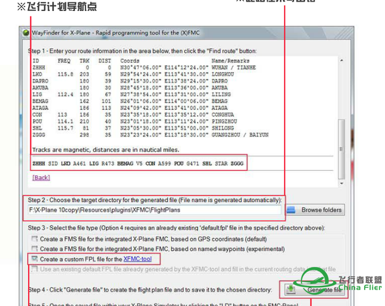385x306 pixels.
Task: Click the 'Tracks are magnetic' note text
Action: (106, 149)
